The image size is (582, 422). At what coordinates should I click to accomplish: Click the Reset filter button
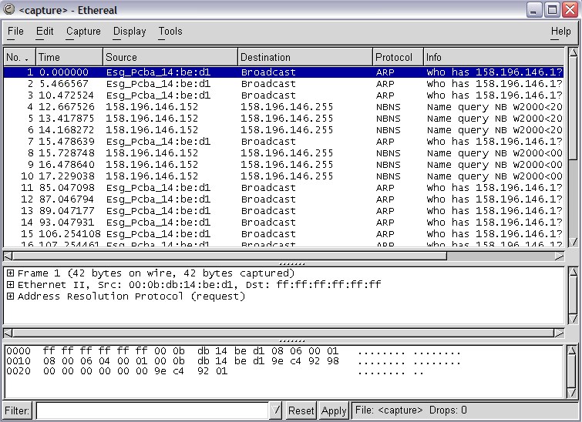pyautogui.click(x=301, y=410)
